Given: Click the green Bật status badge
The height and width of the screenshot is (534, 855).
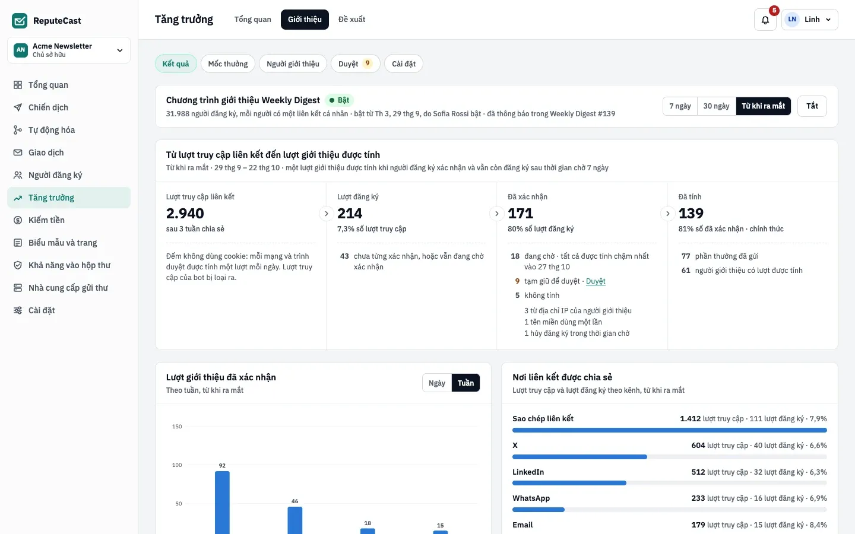Looking at the screenshot, I should 340,100.
